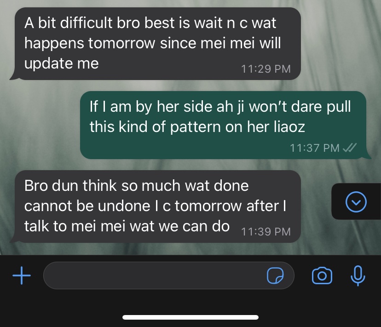This screenshot has width=381, height=327.
Task: Tap the 11:39 PM timestamp
Action: (266, 232)
